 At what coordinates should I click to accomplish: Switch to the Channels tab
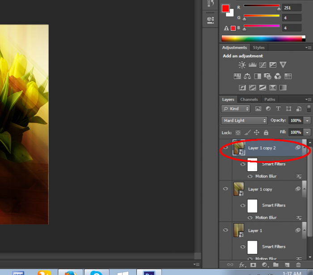point(249,99)
